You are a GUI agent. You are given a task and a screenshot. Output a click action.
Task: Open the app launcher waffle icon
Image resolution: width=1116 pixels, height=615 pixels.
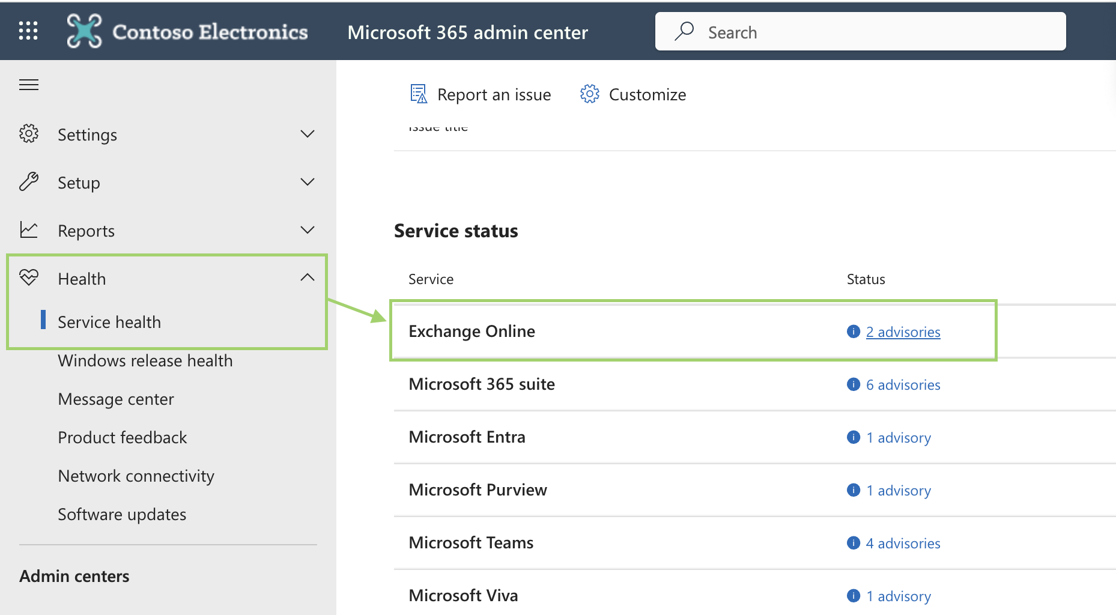click(x=28, y=31)
